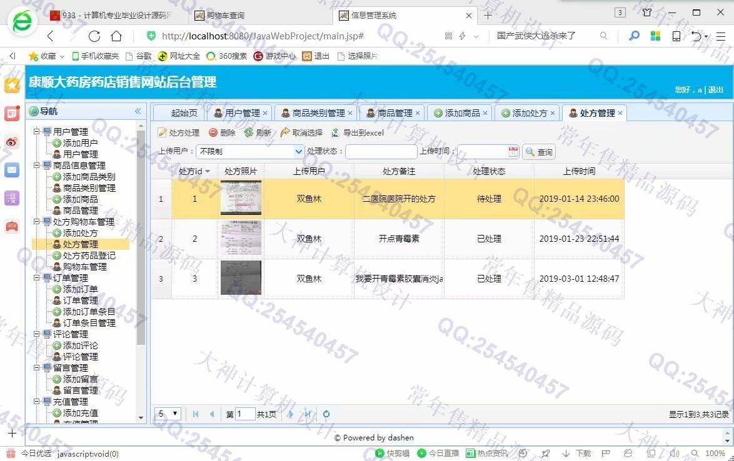Click the 退出 logout link
The image size is (734, 461).
click(715, 90)
